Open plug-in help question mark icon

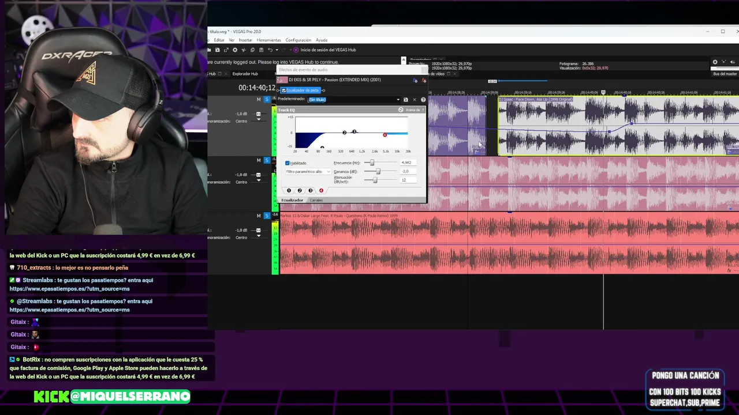[x=423, y=100]
